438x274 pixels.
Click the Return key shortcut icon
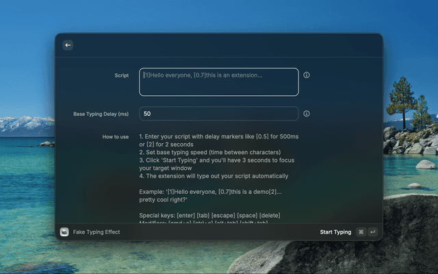pyautogui.click(x=372, y=232)
